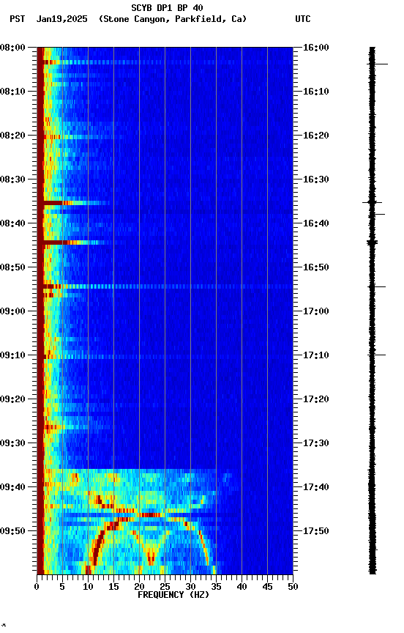Click the "15" frequency axis tick label

tap(113, 587)
